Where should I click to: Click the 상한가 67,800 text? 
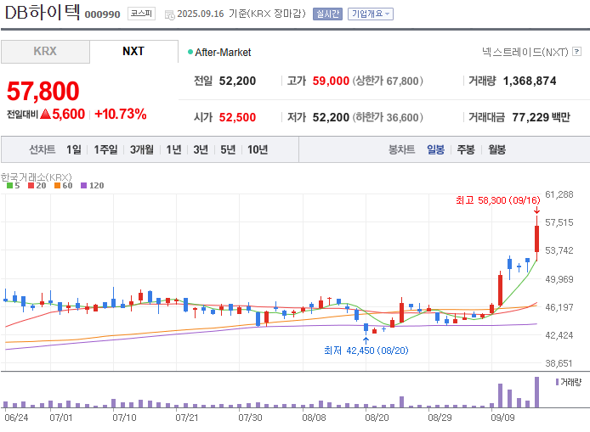click(x=388, y=81)
